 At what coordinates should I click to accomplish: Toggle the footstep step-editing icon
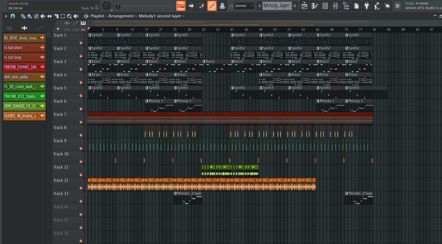(x=202, y=6)
